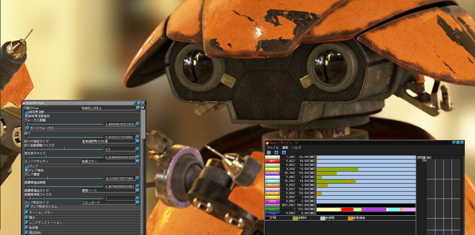Click the SOUND memory usage bar
The image size is (475, 235).
(x=366, y=169)
